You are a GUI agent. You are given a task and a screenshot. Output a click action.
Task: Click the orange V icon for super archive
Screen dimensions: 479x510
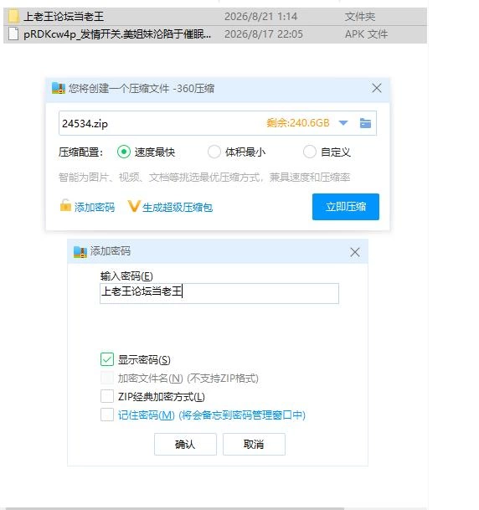[134, 206]
